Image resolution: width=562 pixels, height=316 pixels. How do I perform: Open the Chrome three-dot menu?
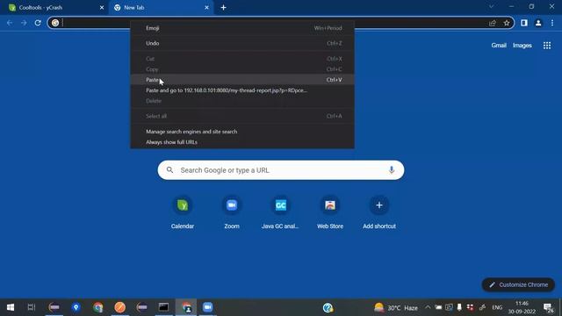tap(552, 23)
